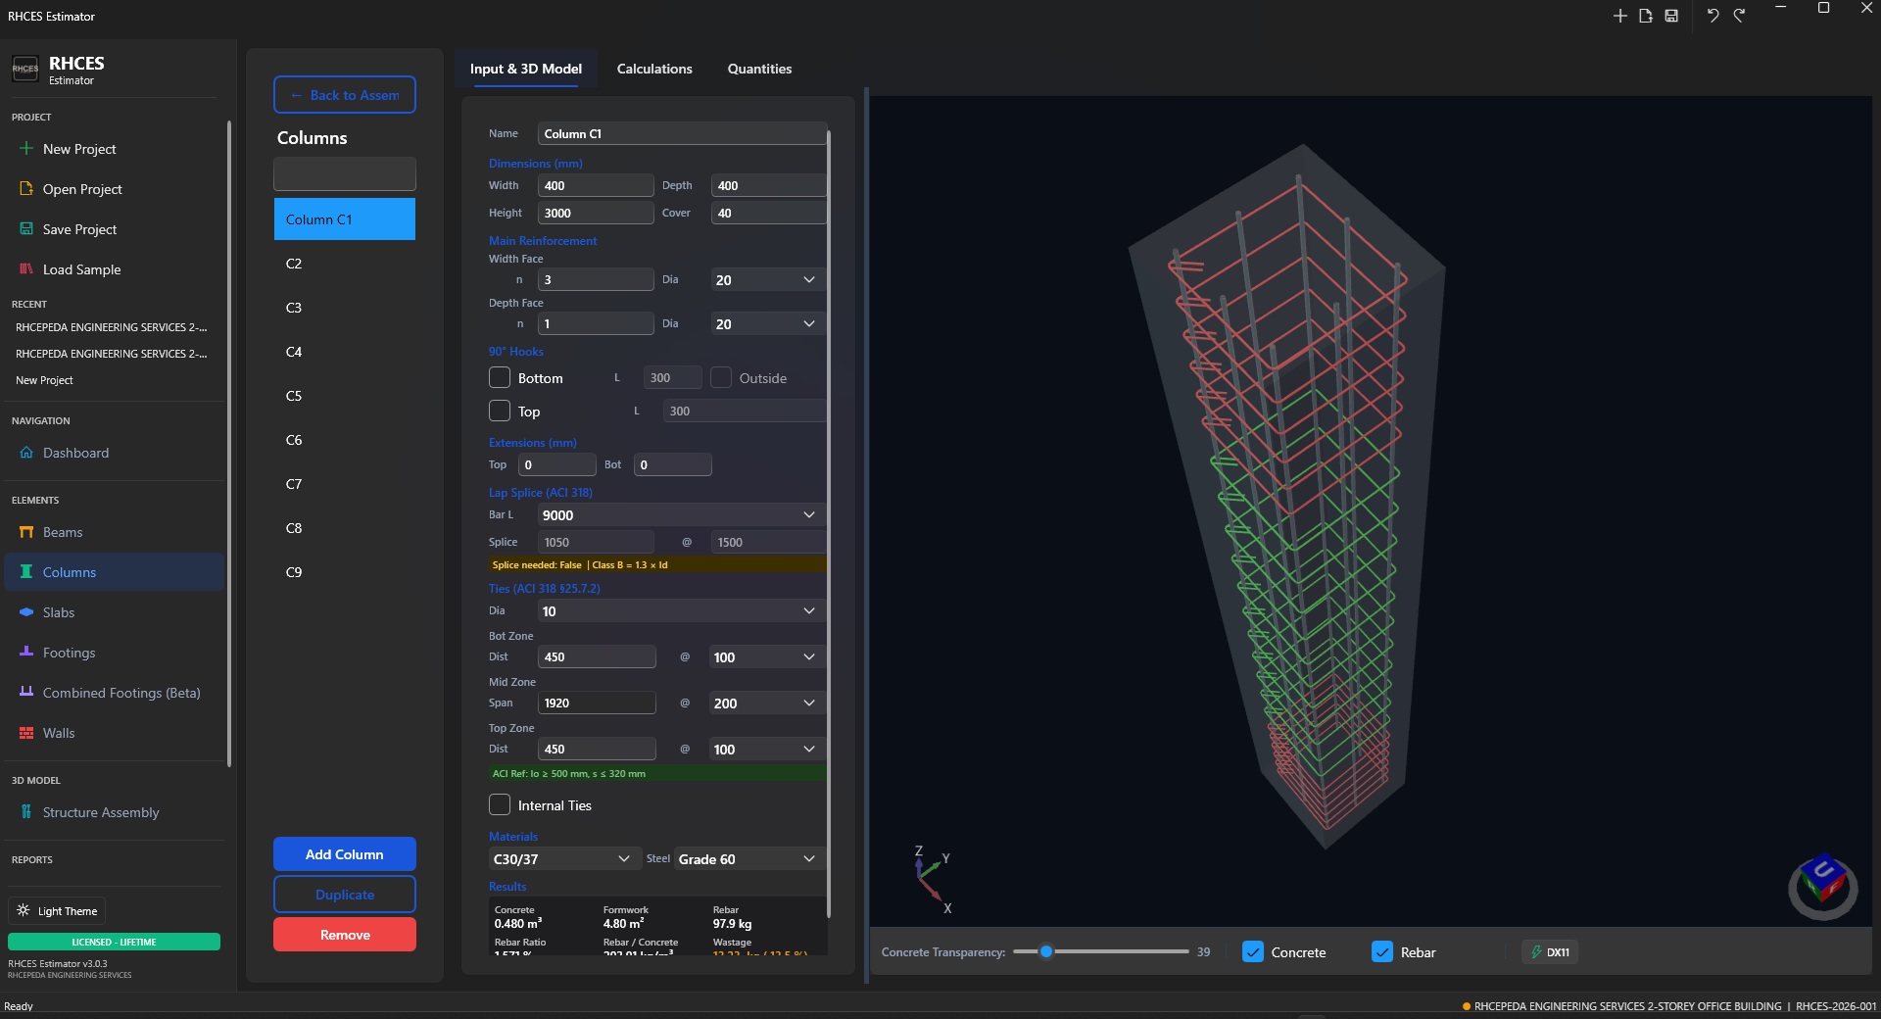The image size is (1881, 1019).
Task: Click the Beams element icon
Action: (26, 532)
